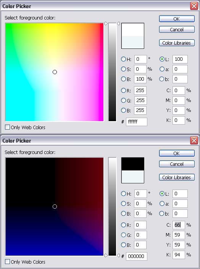Select the H radio button in top dialog

point(123,59)
